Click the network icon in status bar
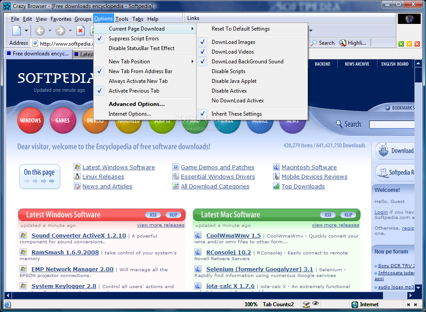Screen dimensions: 426x312 point(306,304)
